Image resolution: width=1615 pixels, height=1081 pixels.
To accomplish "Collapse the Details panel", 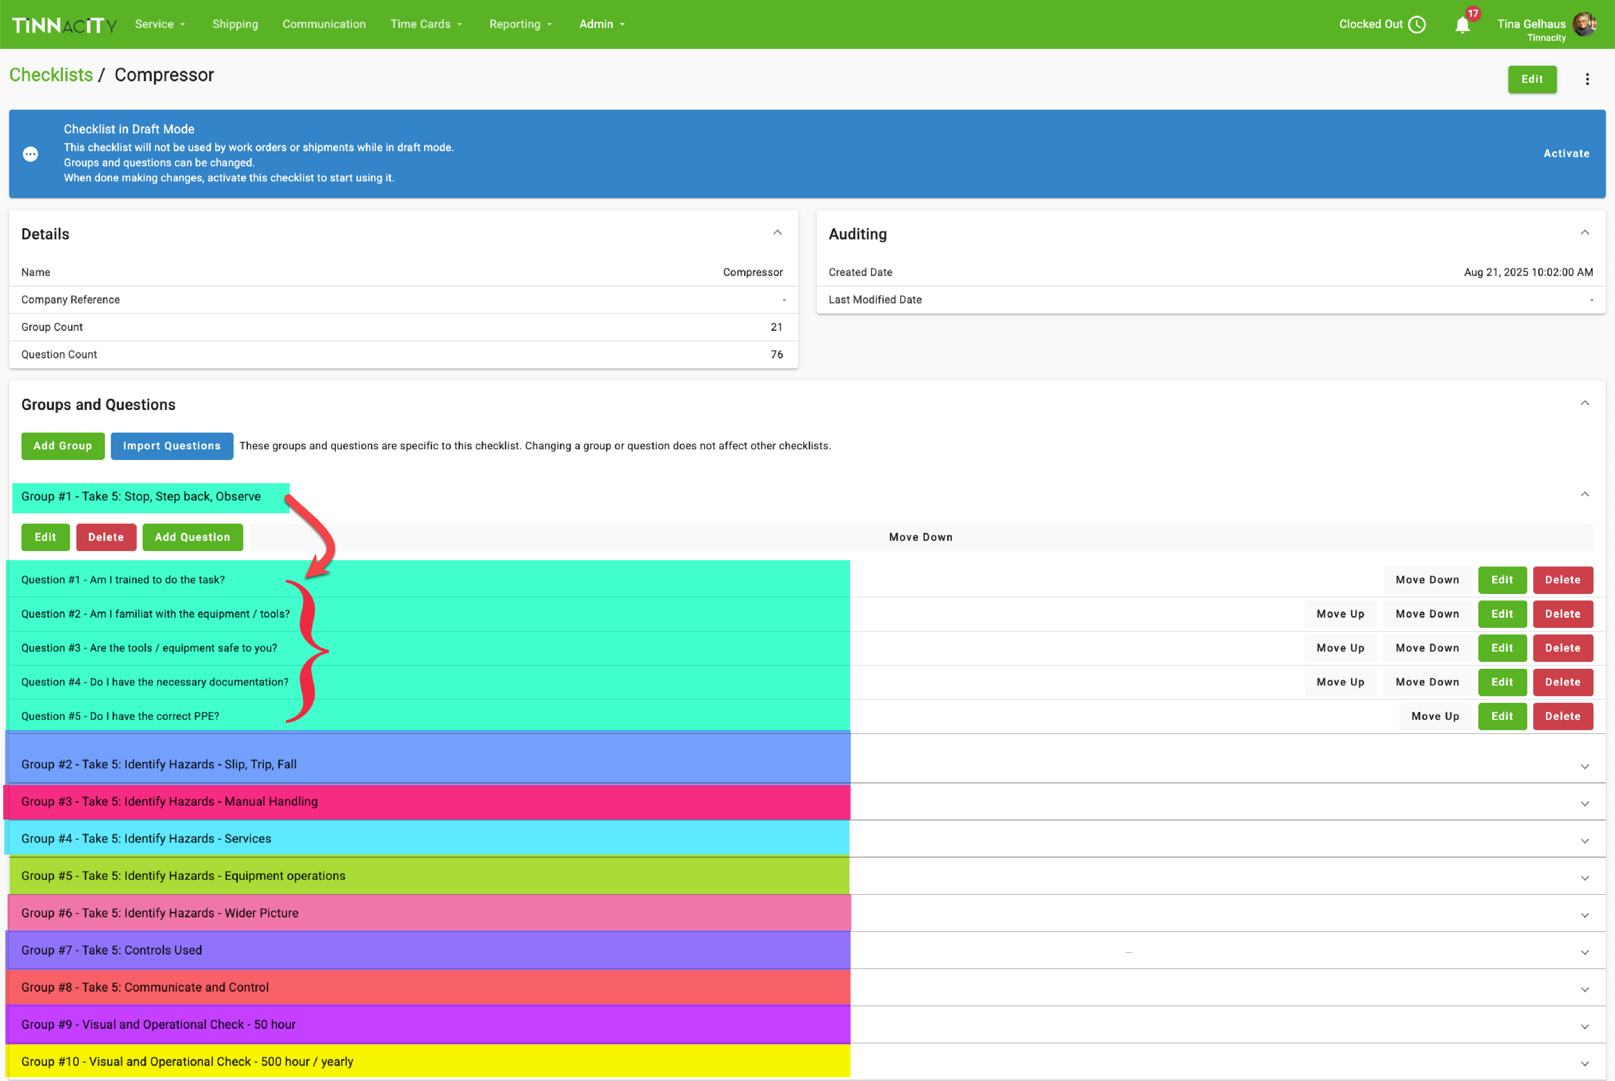I will [777, 233].
